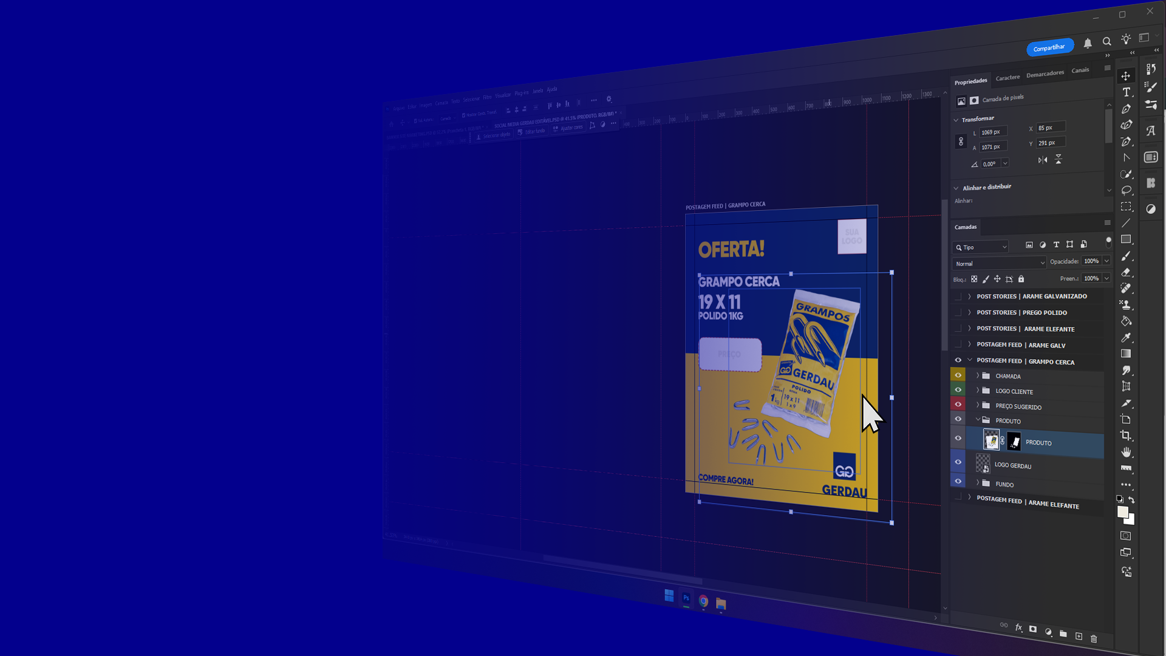
Task: Select the Move tool in the toolbar
Action: 1126,76
